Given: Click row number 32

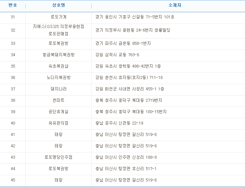Looking at the screenshot, I should (x=13, y=30).
